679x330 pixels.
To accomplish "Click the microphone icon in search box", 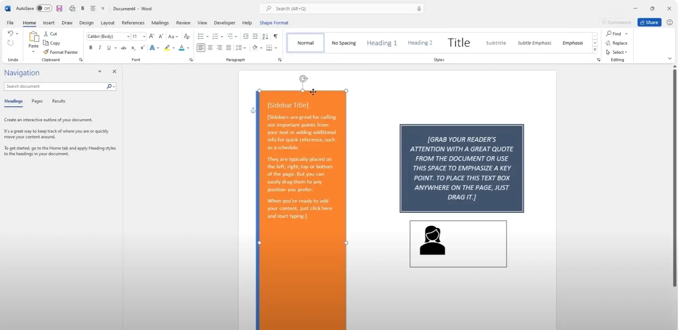I will point(419,8).
